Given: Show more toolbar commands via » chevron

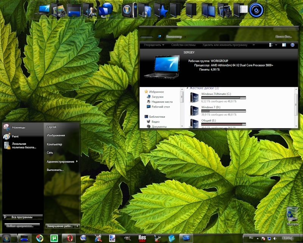Looking at the screenshot, I should [x=253, y=45].
